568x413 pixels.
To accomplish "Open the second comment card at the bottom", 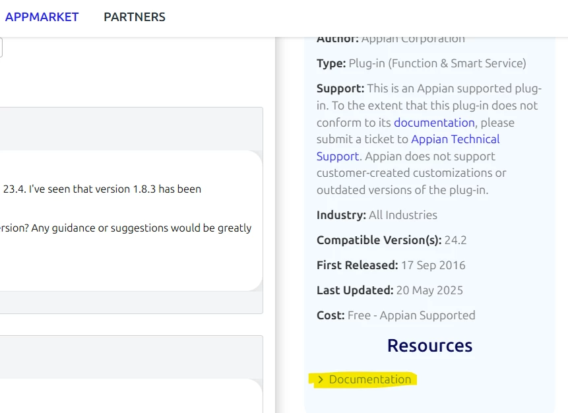I will coord(131,396).
